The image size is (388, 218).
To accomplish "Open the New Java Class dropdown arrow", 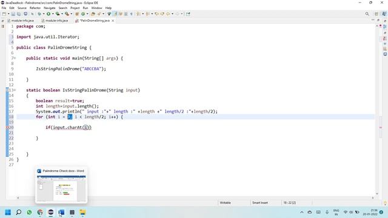I will 87,14.
